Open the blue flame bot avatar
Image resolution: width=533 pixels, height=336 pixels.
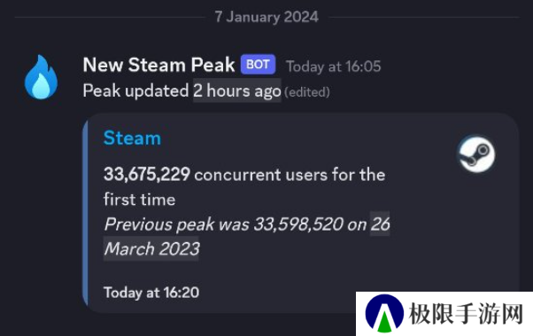click(x=41, y=77)
